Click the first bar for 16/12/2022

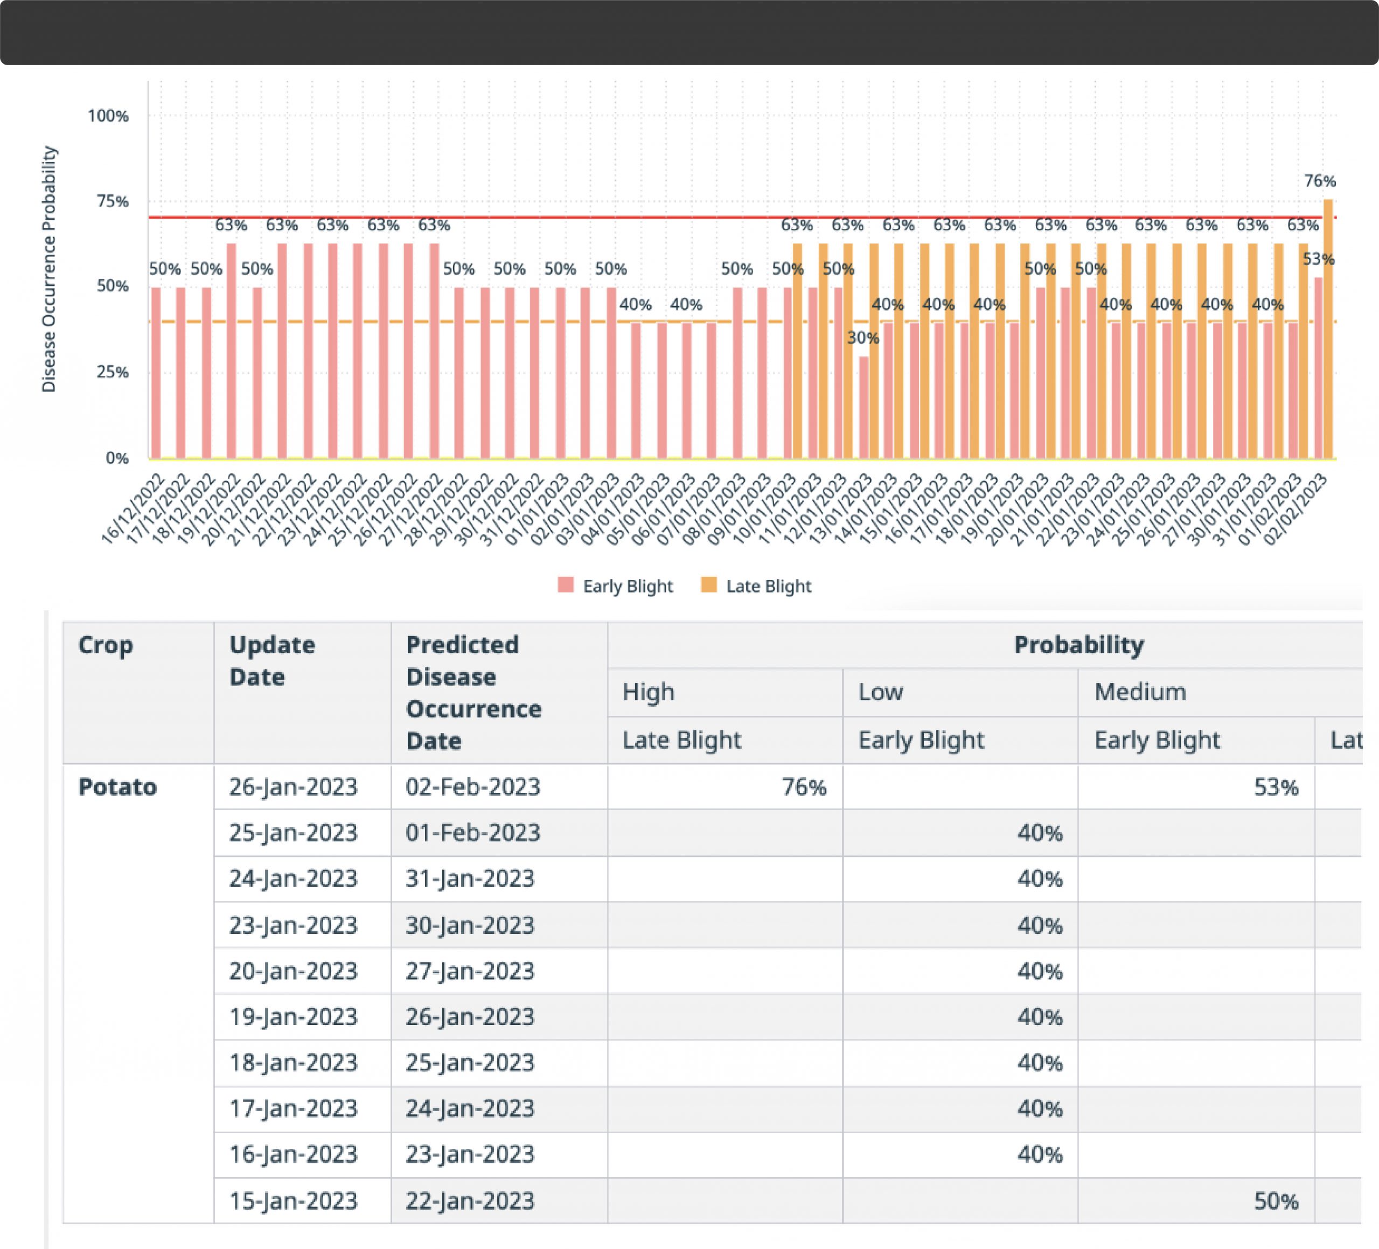(156, 373)
